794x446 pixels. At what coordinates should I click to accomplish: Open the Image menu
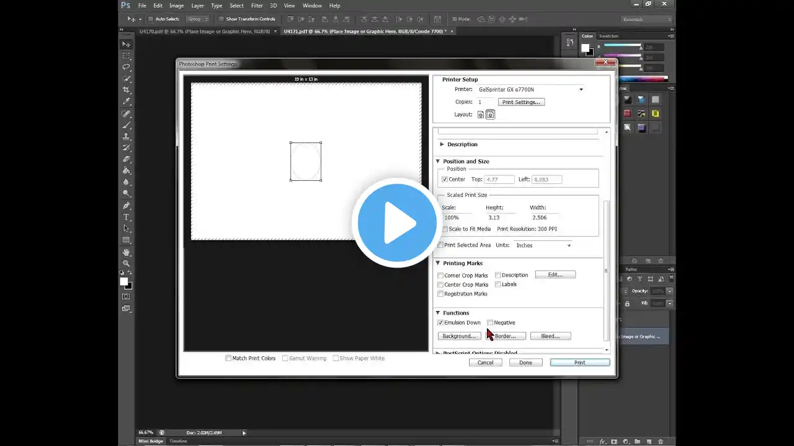176,6
